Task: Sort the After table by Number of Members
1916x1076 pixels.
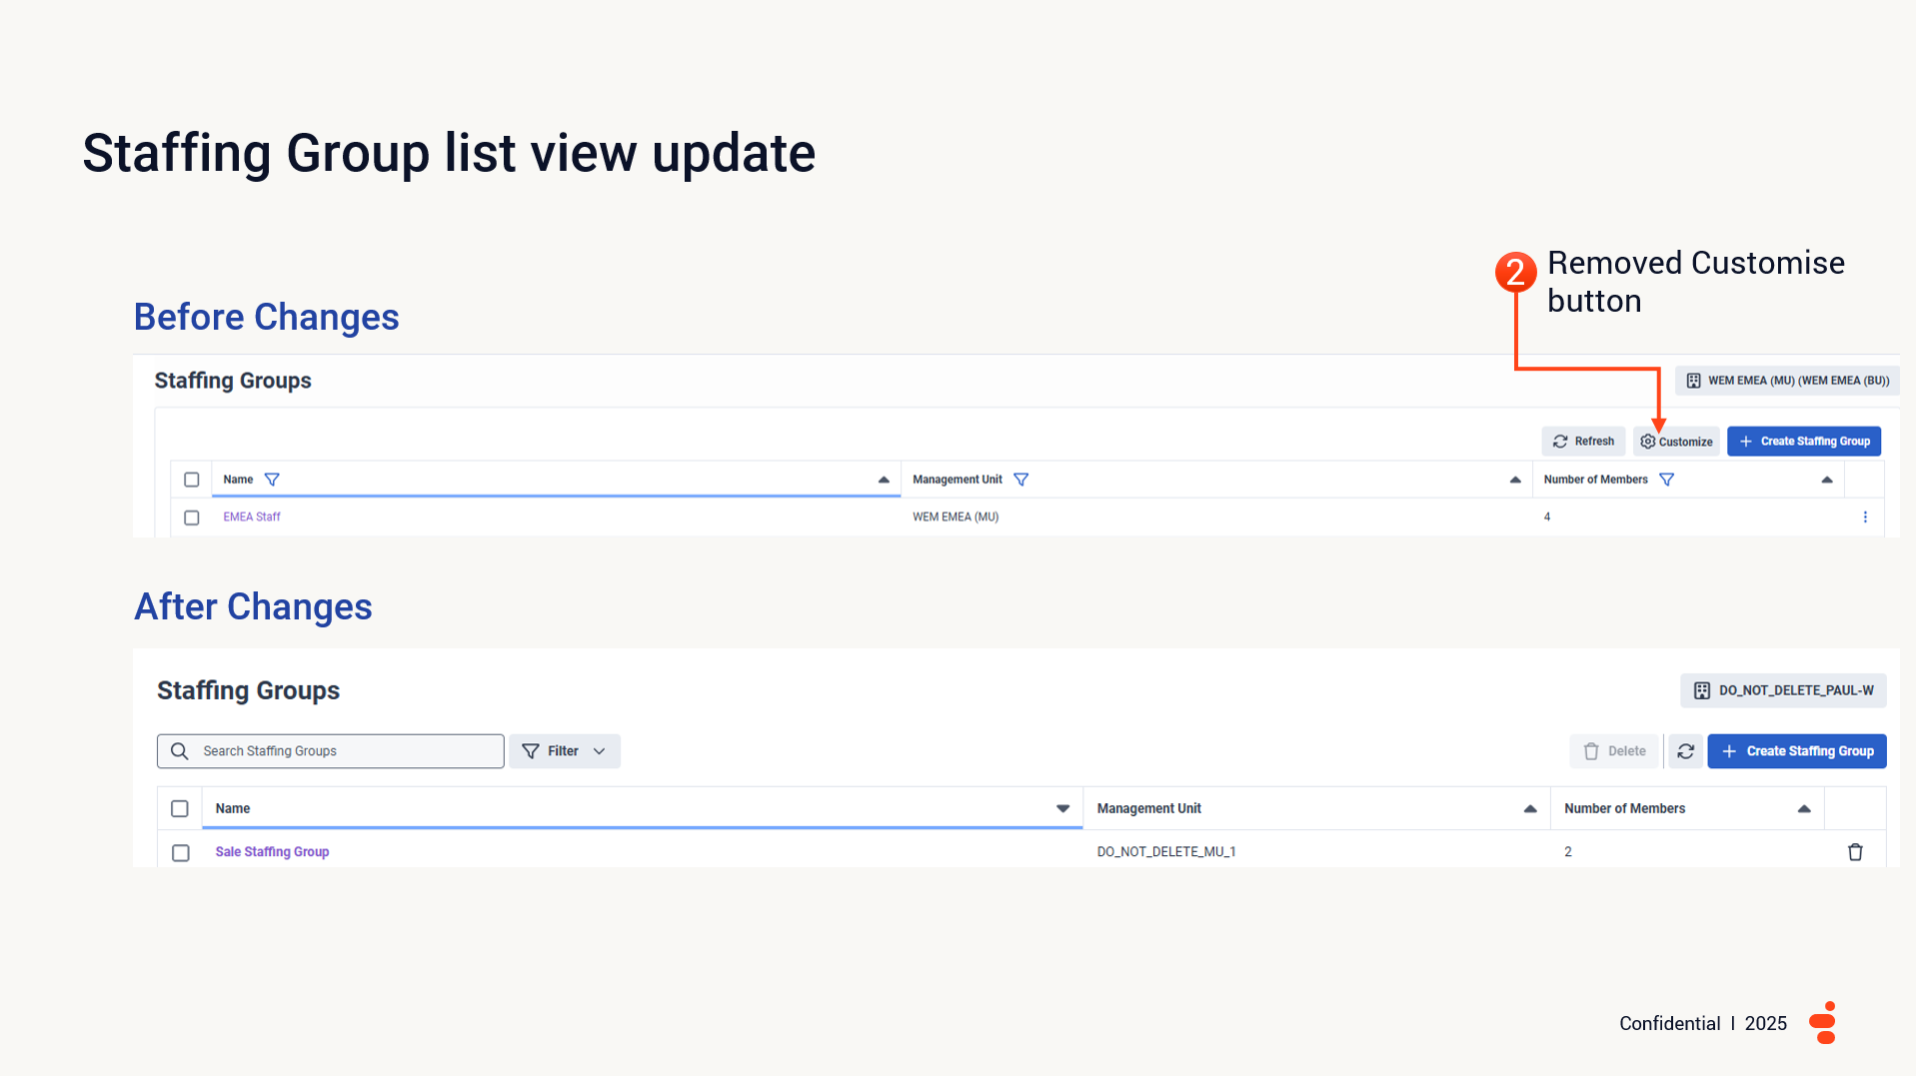Action: pos(1803,808)
